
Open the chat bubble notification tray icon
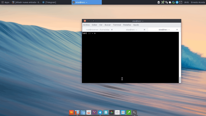click(170, 2)
